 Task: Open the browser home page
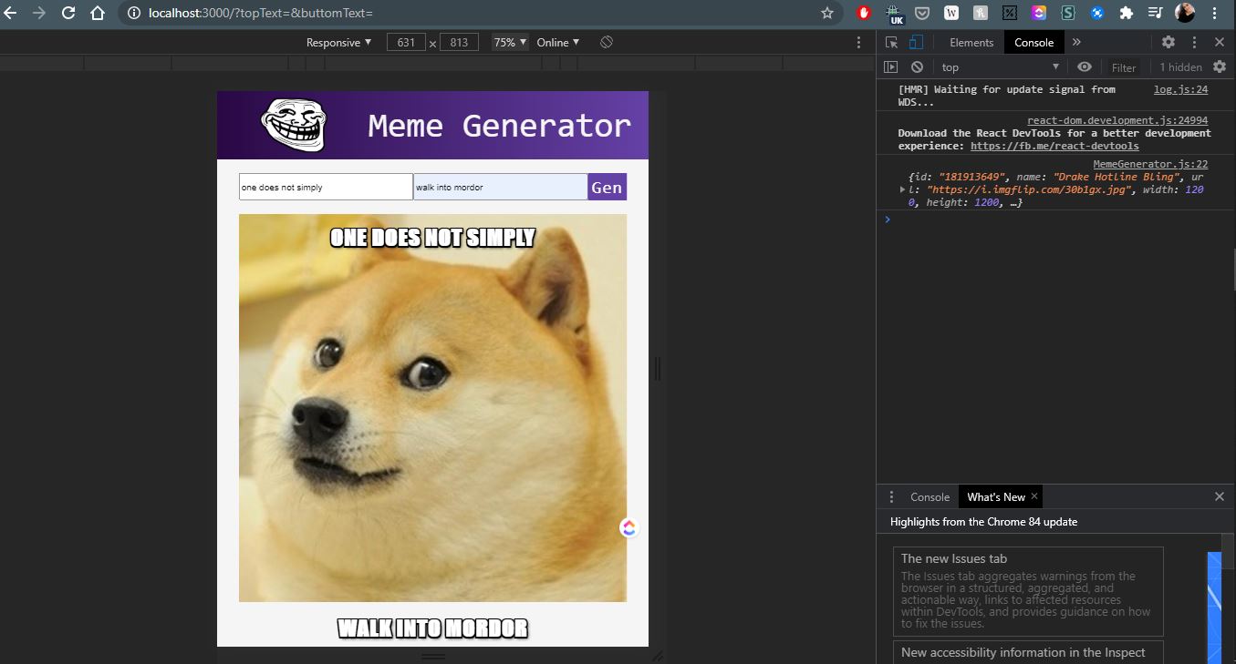tap(98, 13)
